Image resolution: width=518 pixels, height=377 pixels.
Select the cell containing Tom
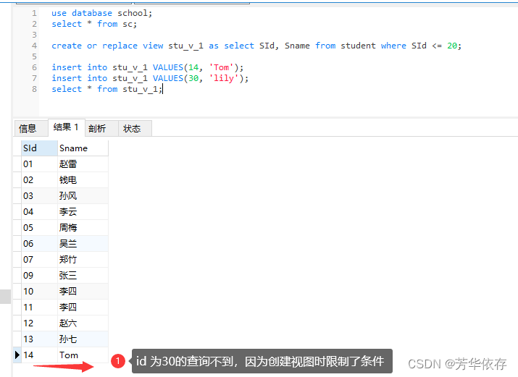pos(83,355)
